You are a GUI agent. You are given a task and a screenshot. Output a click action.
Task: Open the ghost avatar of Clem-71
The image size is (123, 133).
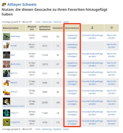pos(7,113)
